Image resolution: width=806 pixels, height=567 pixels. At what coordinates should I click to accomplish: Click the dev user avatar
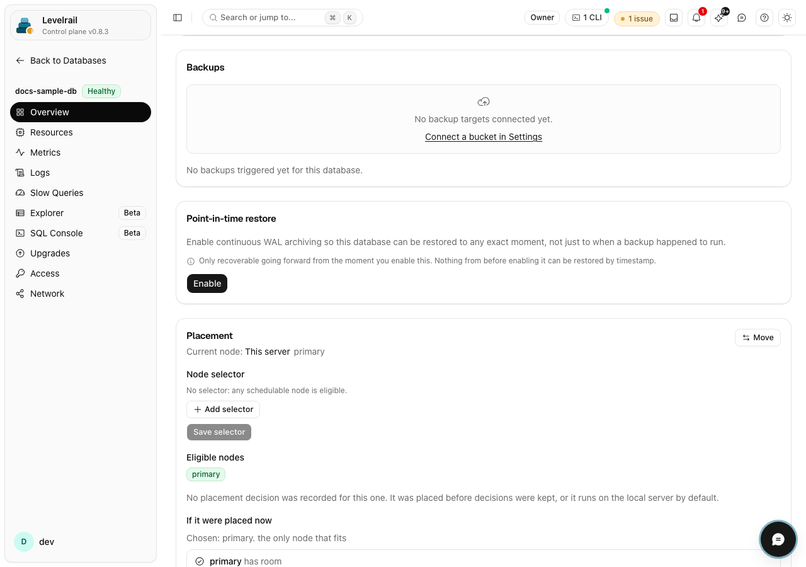click(x=24, y=542)
